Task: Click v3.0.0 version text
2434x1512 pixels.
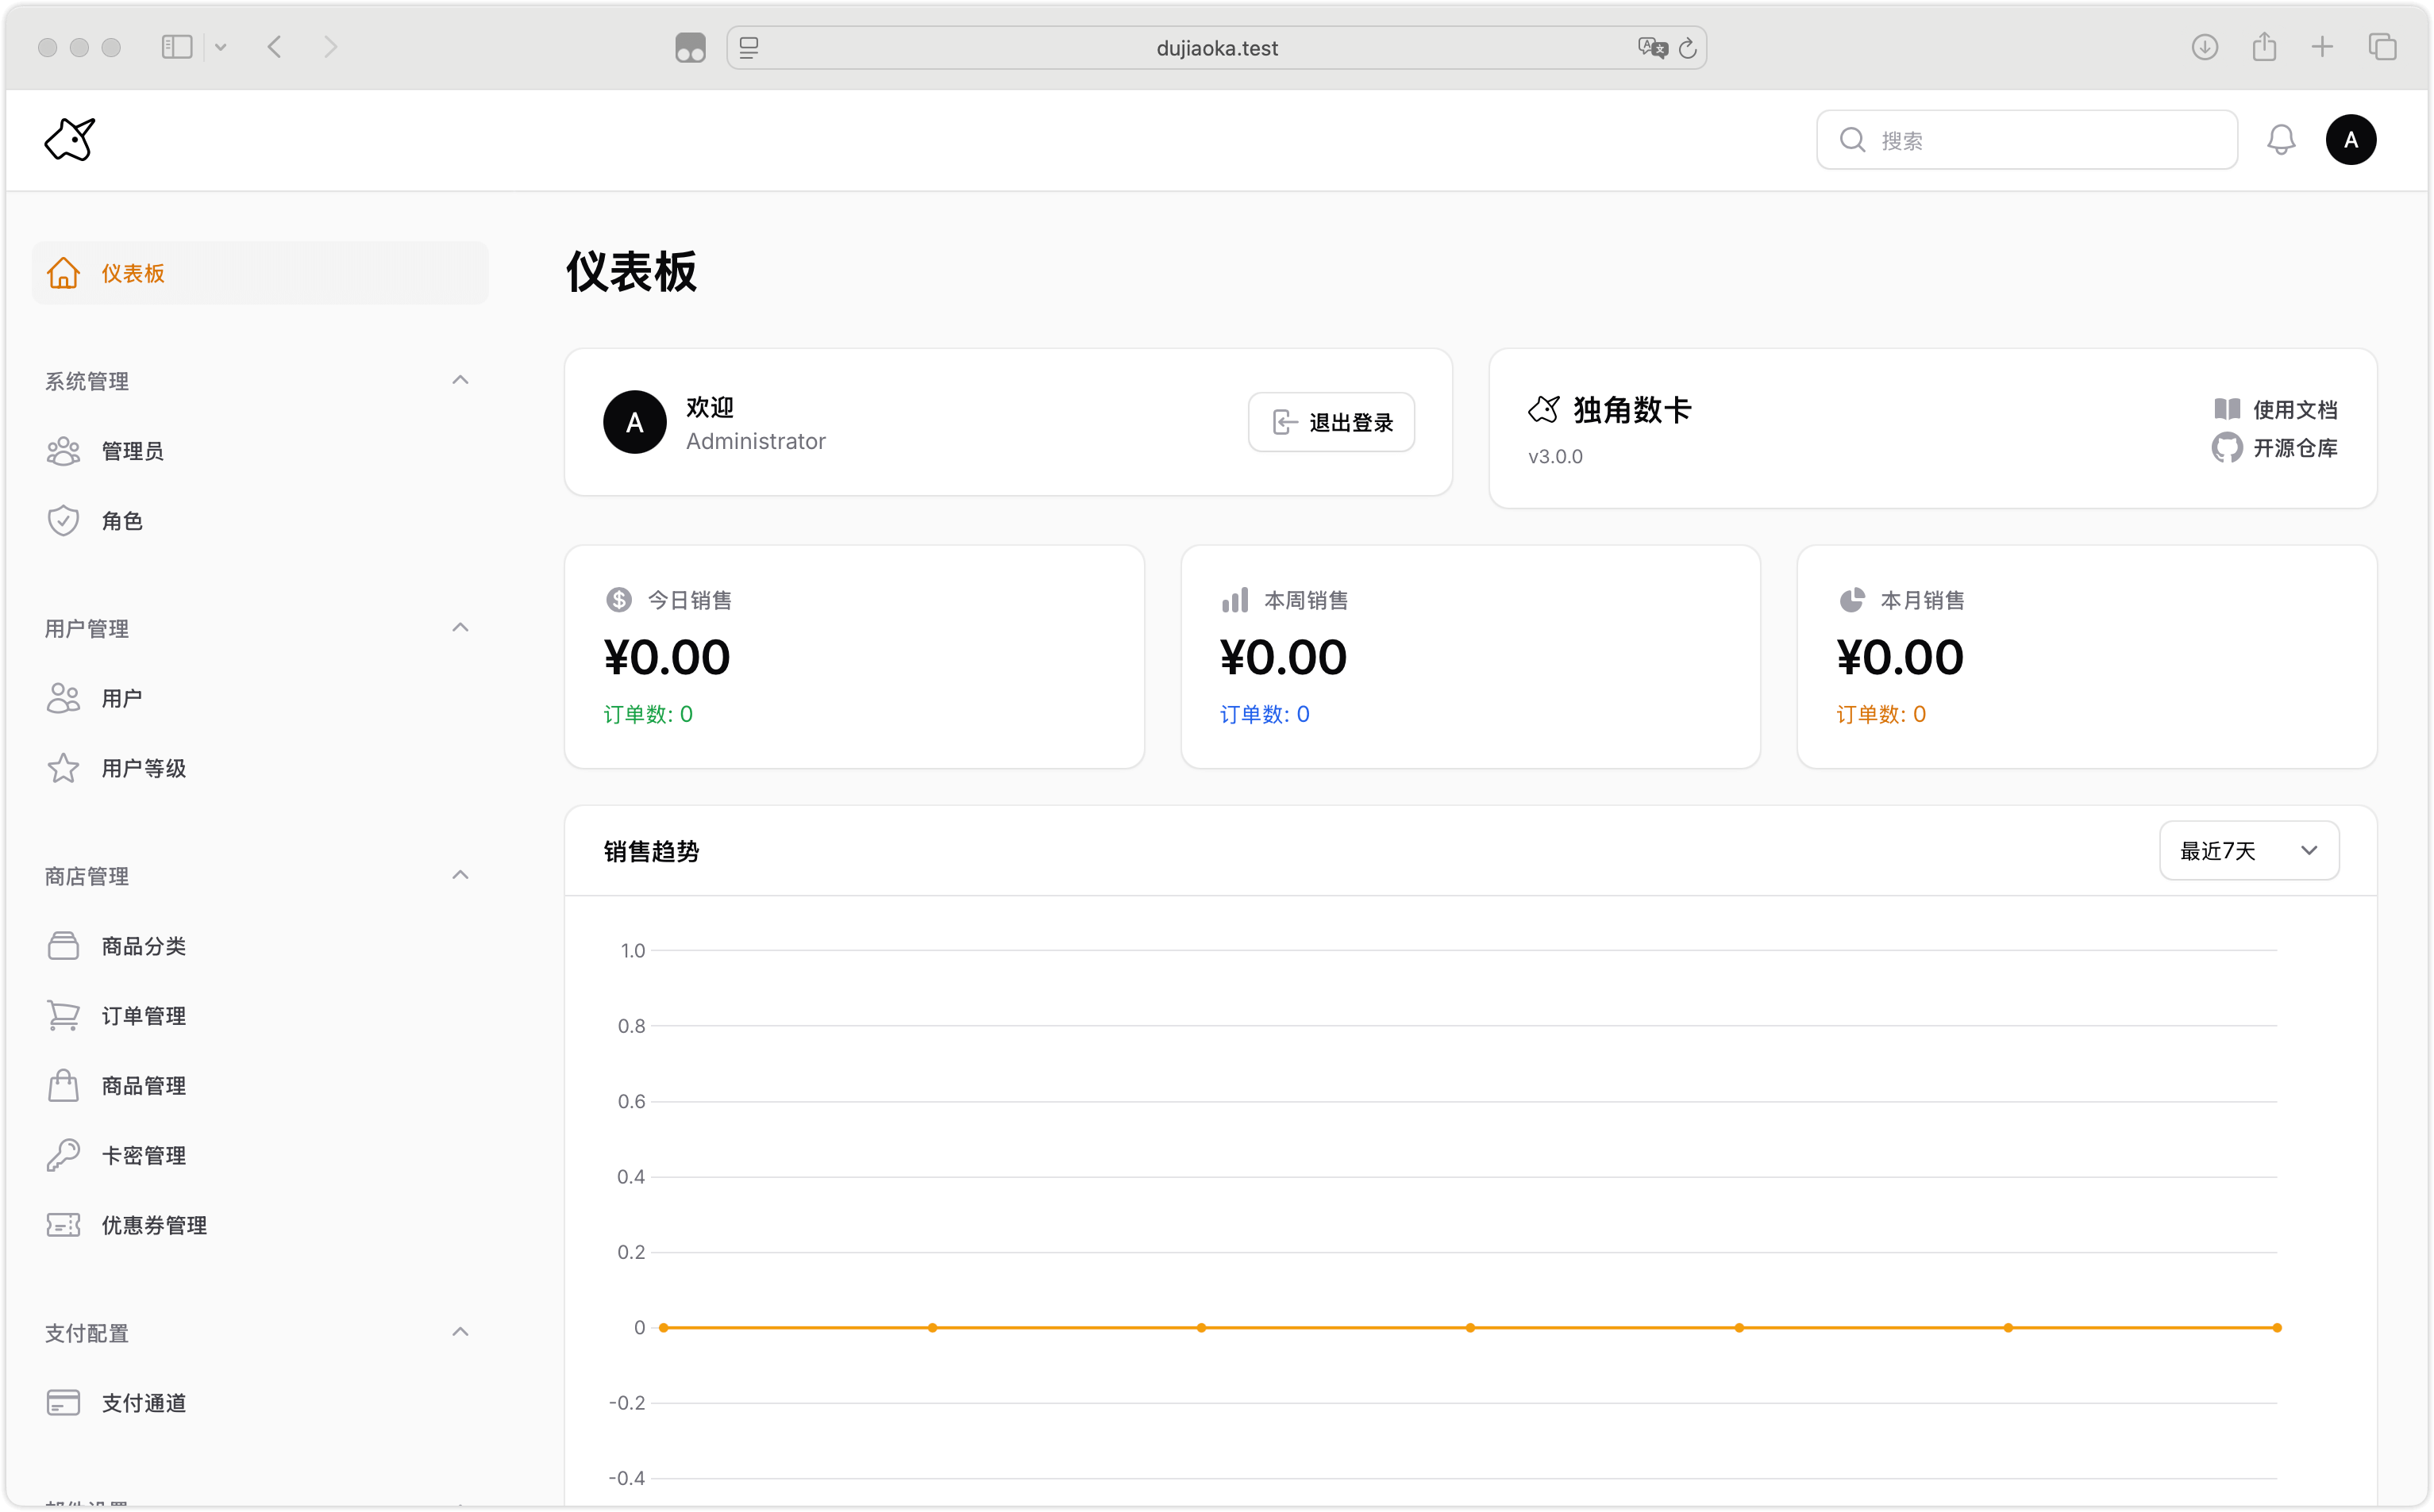Action: [1554, 457]
